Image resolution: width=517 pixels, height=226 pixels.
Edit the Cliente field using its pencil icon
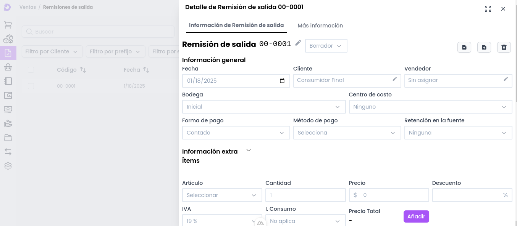coord(395,79)
